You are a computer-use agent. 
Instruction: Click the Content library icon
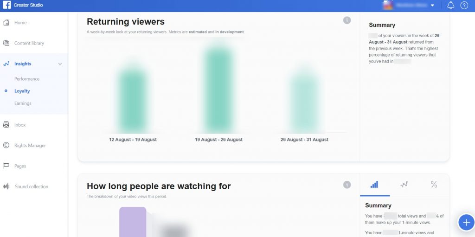(6, 43)
